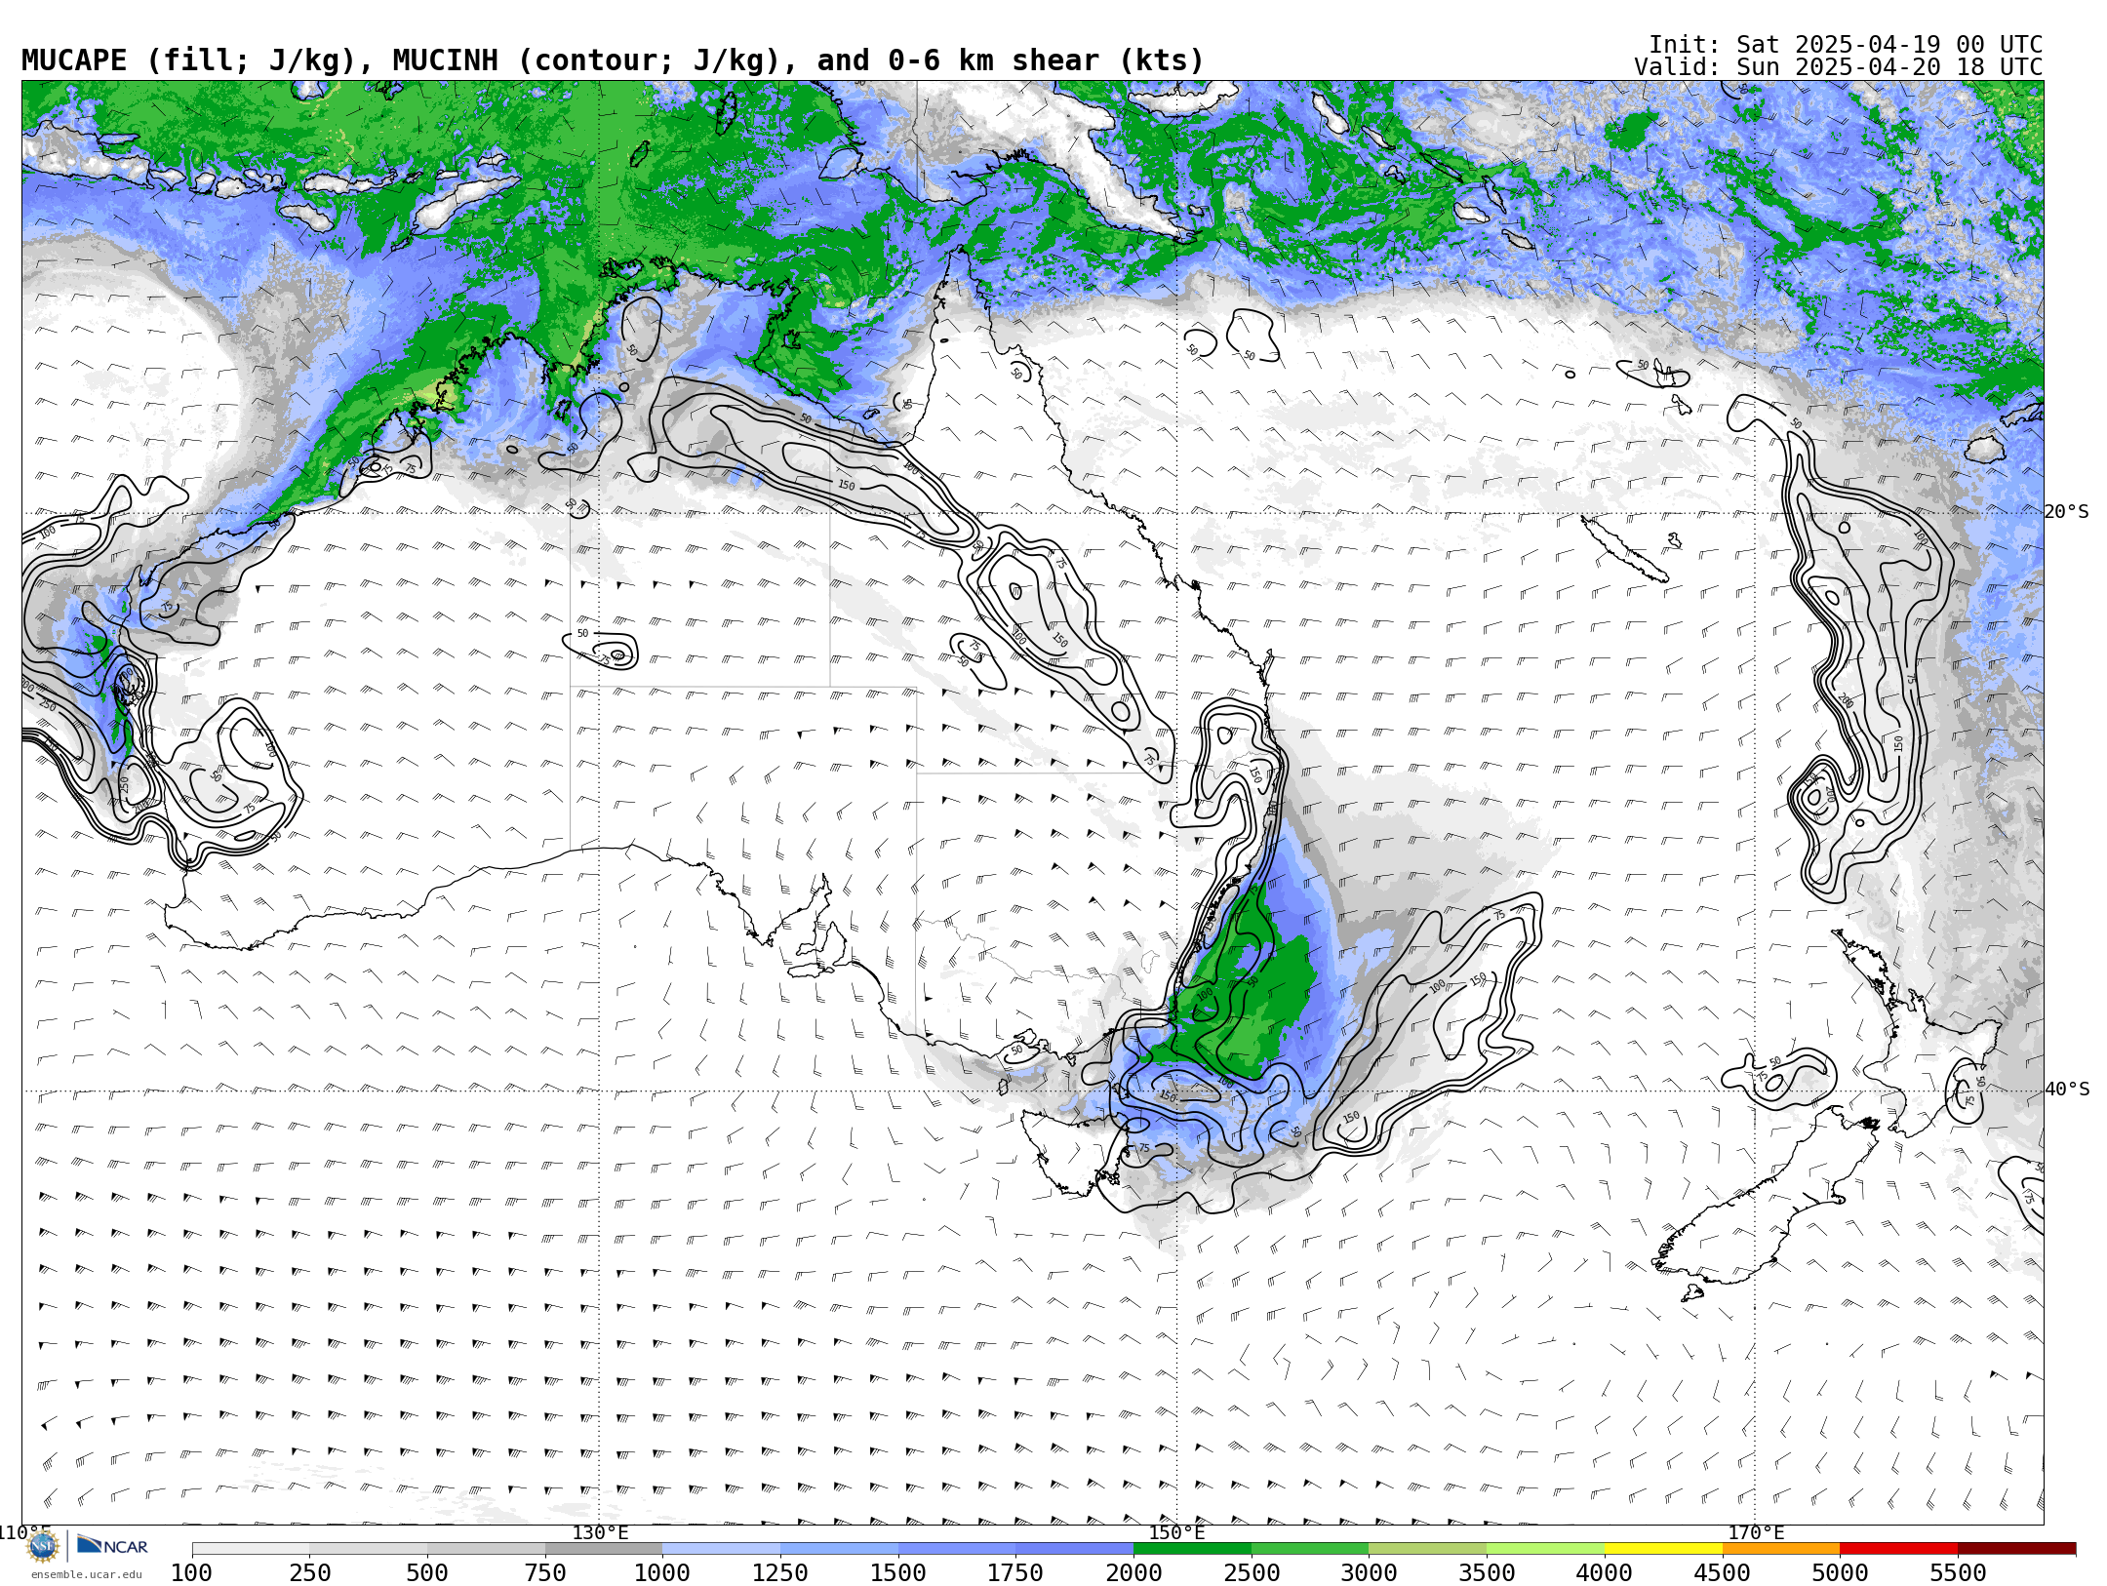Image resolution: width=2107 pixels, height=1586 pixels.
Task: Pick the lime green 3500-4000 colorbar swatch
Action: tap(1545, 1549)
